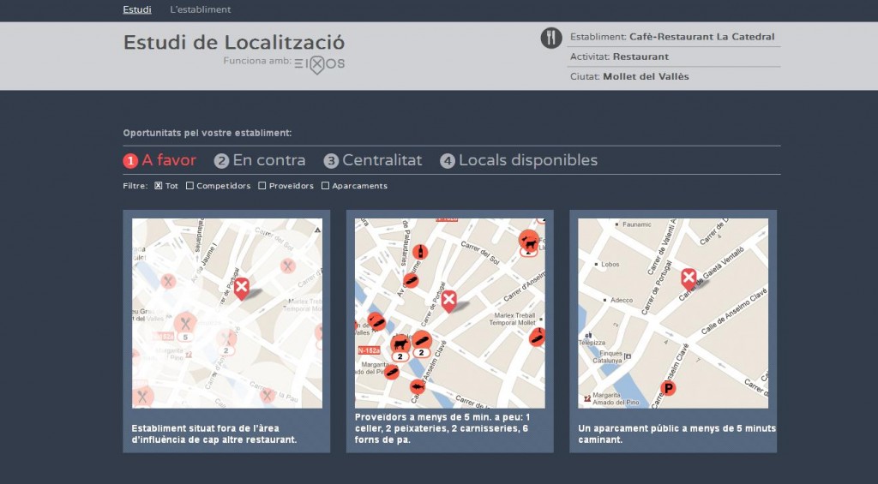The image size is (878, 484).
Task: Click the fish shop marker on map
Action: point(418,387)
